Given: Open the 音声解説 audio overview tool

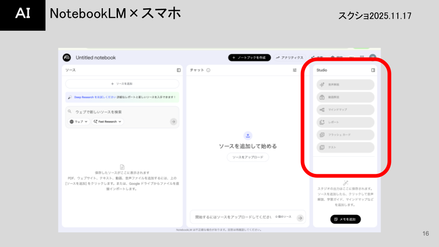Looking at the screenshot, I should coord(345,85).
